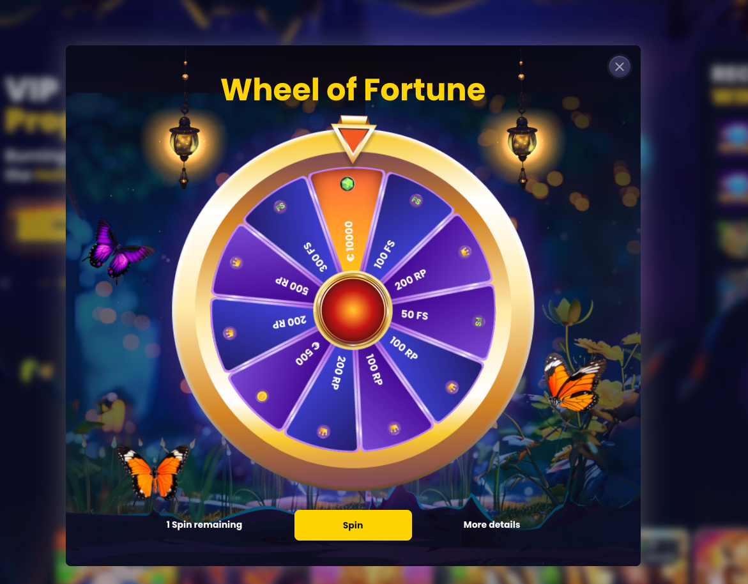Click the FS badge icon on 300 FS segment
The width and height of the screenshot is (748, 584).
[280, 206]
